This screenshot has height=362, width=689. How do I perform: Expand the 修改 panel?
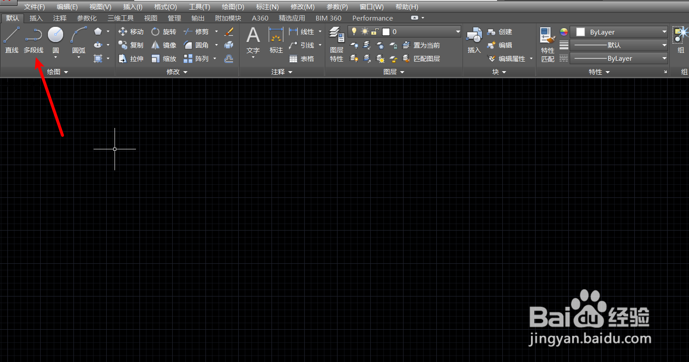pos(177,72)
